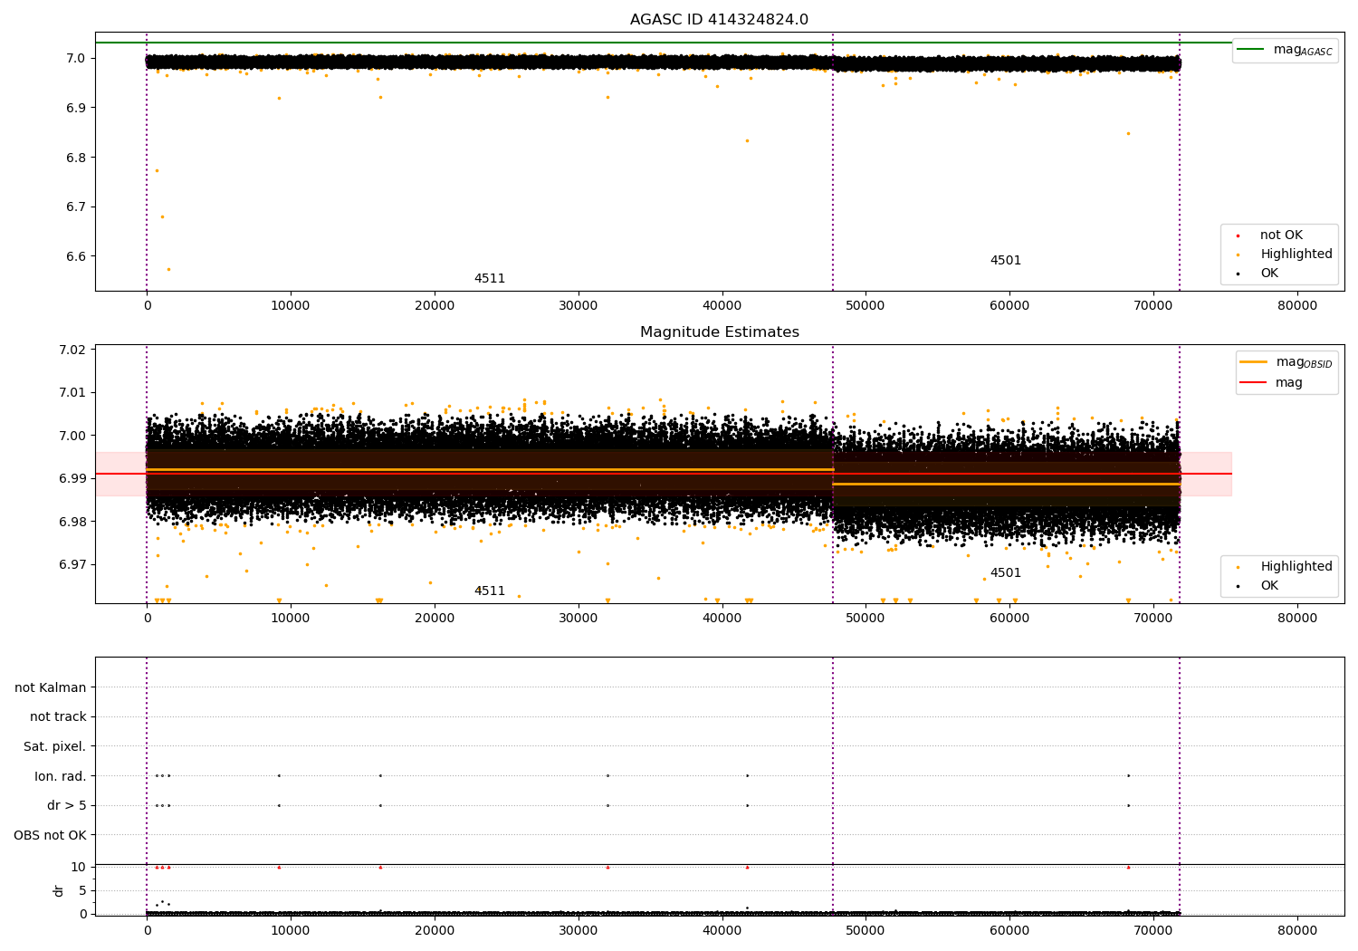Click '40000' x-axis tick under Magnitude Estimates plot

[722, 619]
